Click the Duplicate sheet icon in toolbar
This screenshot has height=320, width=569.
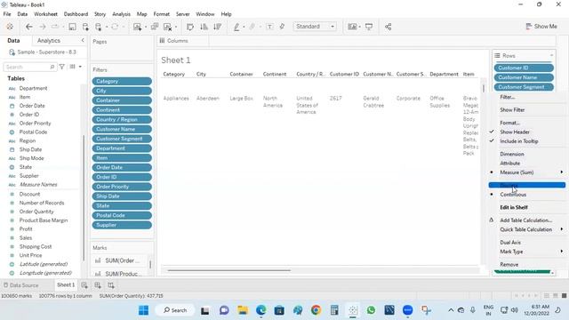[x=155, y=27]
